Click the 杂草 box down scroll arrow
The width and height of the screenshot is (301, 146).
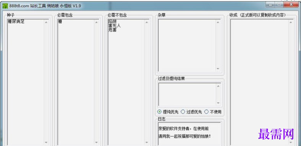(218, 69)
